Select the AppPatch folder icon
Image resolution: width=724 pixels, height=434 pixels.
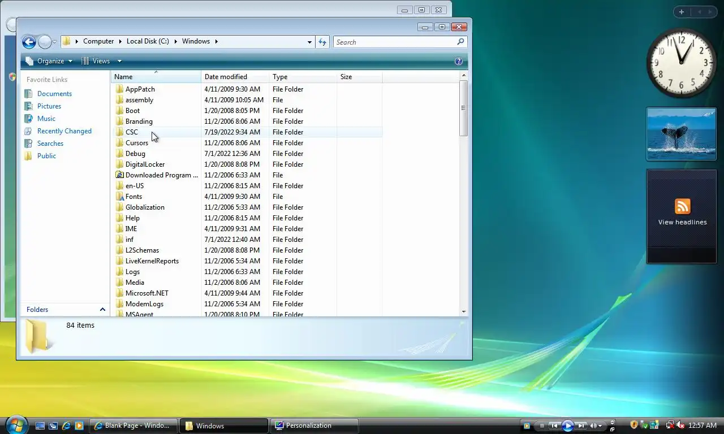tap(119, 89)
